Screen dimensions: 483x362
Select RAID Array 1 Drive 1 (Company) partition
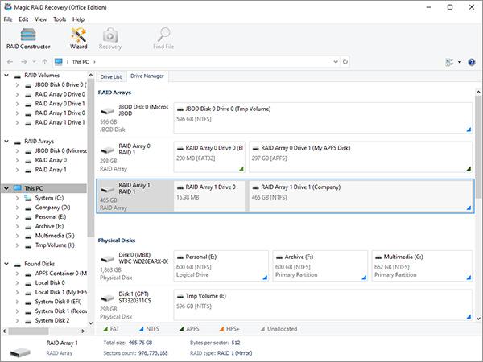point(361,196)
